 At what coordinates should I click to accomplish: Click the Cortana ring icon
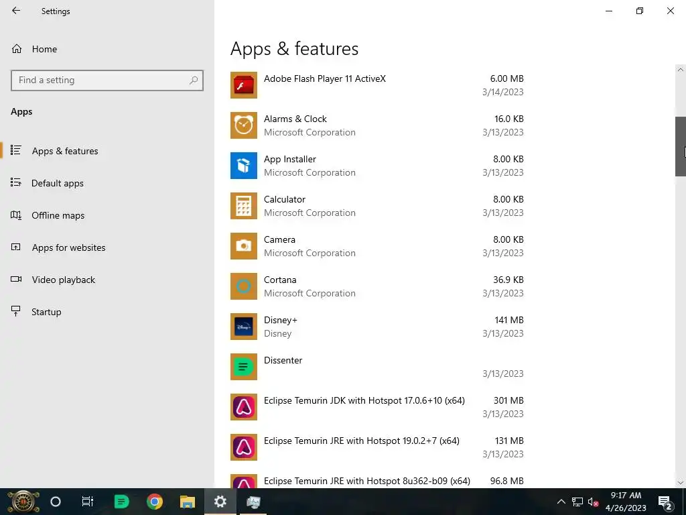pyautogui.click(x=244, y=286)
